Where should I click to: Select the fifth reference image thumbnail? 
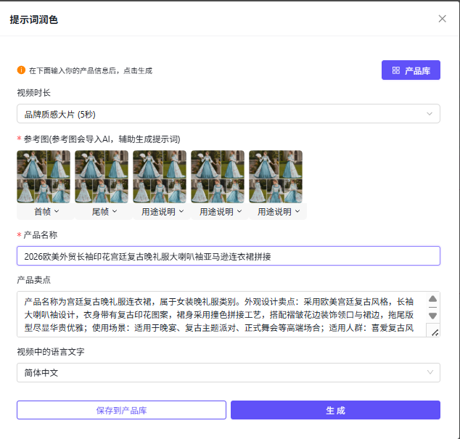[276, 176]
